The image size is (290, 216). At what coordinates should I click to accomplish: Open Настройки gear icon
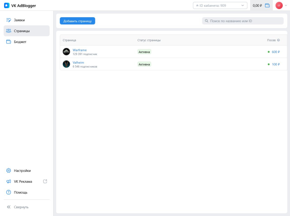pyautogui.click(x=9, y=171)
